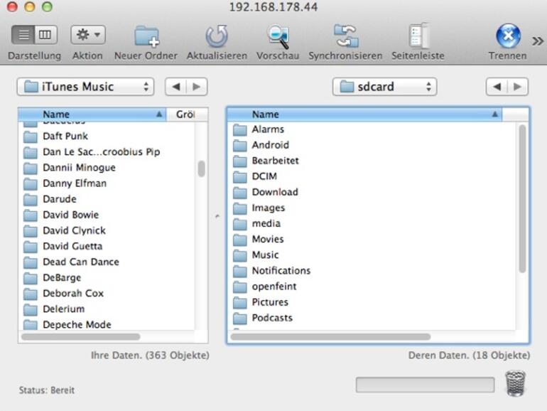Click the openfeint folder icon

click(240, 287)
